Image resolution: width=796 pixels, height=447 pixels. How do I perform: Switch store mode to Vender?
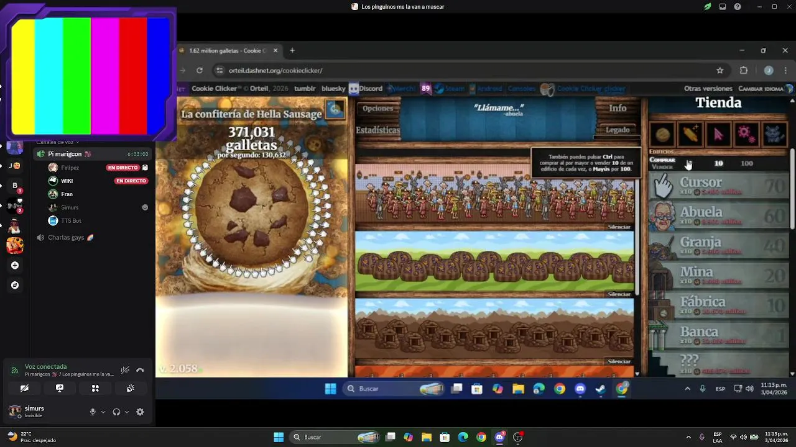click(662, 167)
